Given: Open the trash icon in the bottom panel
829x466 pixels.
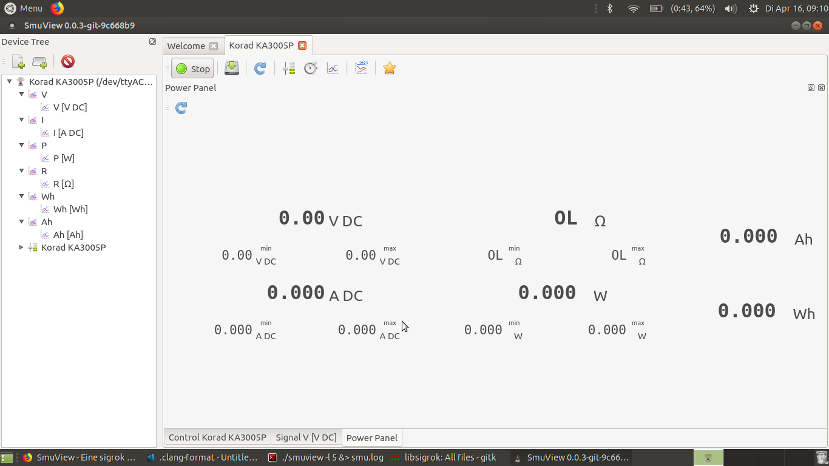Looking at the screenshot, I should click(x=822, y=458).
